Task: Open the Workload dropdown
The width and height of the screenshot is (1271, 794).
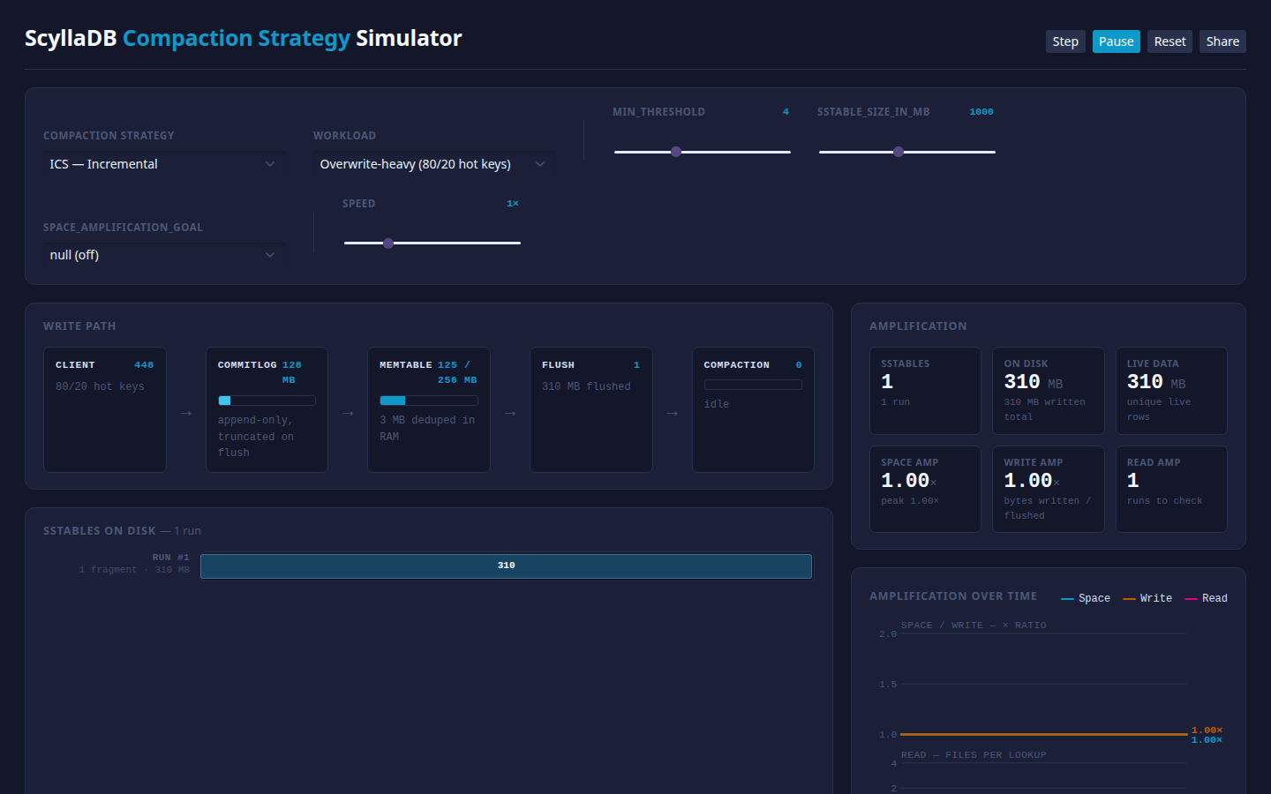Action: tap(433, 164)
